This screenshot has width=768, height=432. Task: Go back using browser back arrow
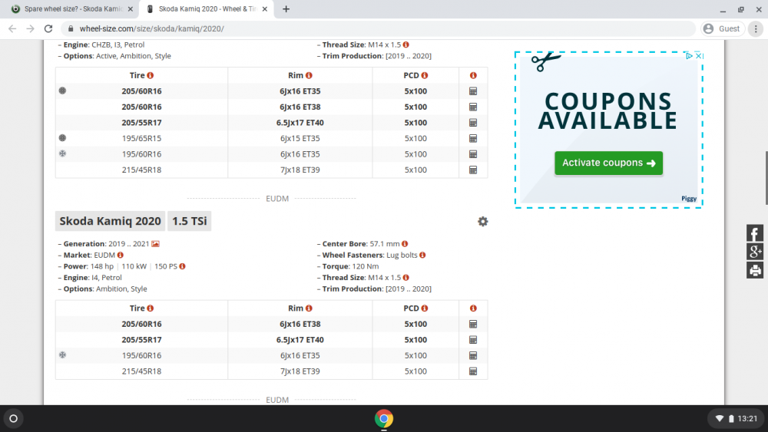click(x=12, y=29)
